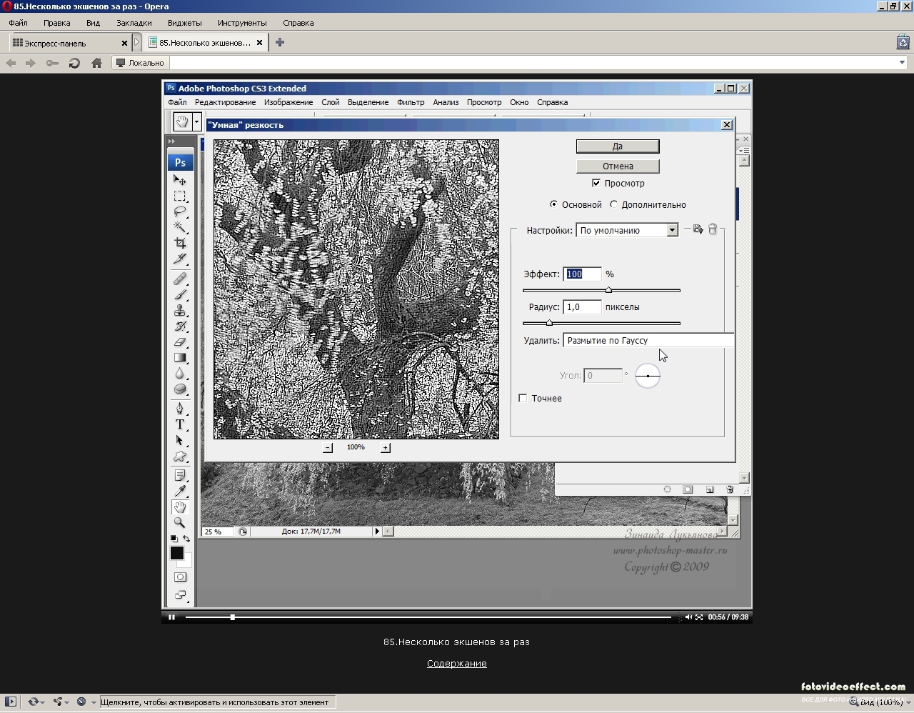Select the Custom Shape tool
The image size is (914, 713).
pyautogui.click(x=180, y=456)
